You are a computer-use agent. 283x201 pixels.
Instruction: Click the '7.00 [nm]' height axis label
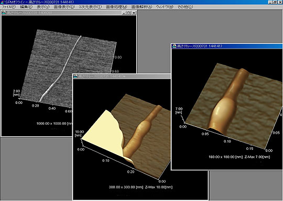[179, 111]
